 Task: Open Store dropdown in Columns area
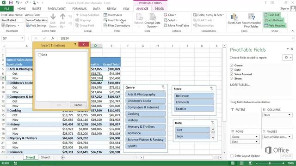click(290, 115)
